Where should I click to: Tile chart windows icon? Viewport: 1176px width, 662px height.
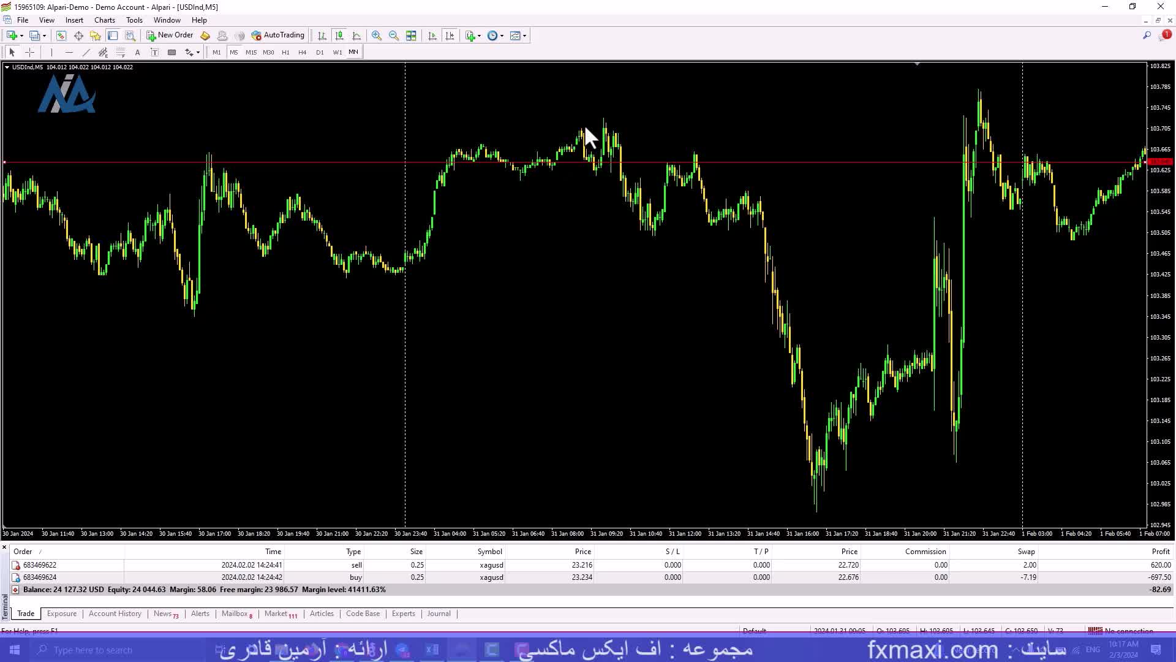(x=411, y=36)
